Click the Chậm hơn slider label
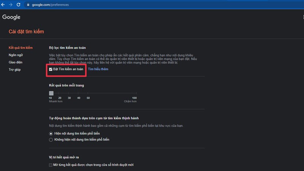304x171 pixels. point(130,101)
